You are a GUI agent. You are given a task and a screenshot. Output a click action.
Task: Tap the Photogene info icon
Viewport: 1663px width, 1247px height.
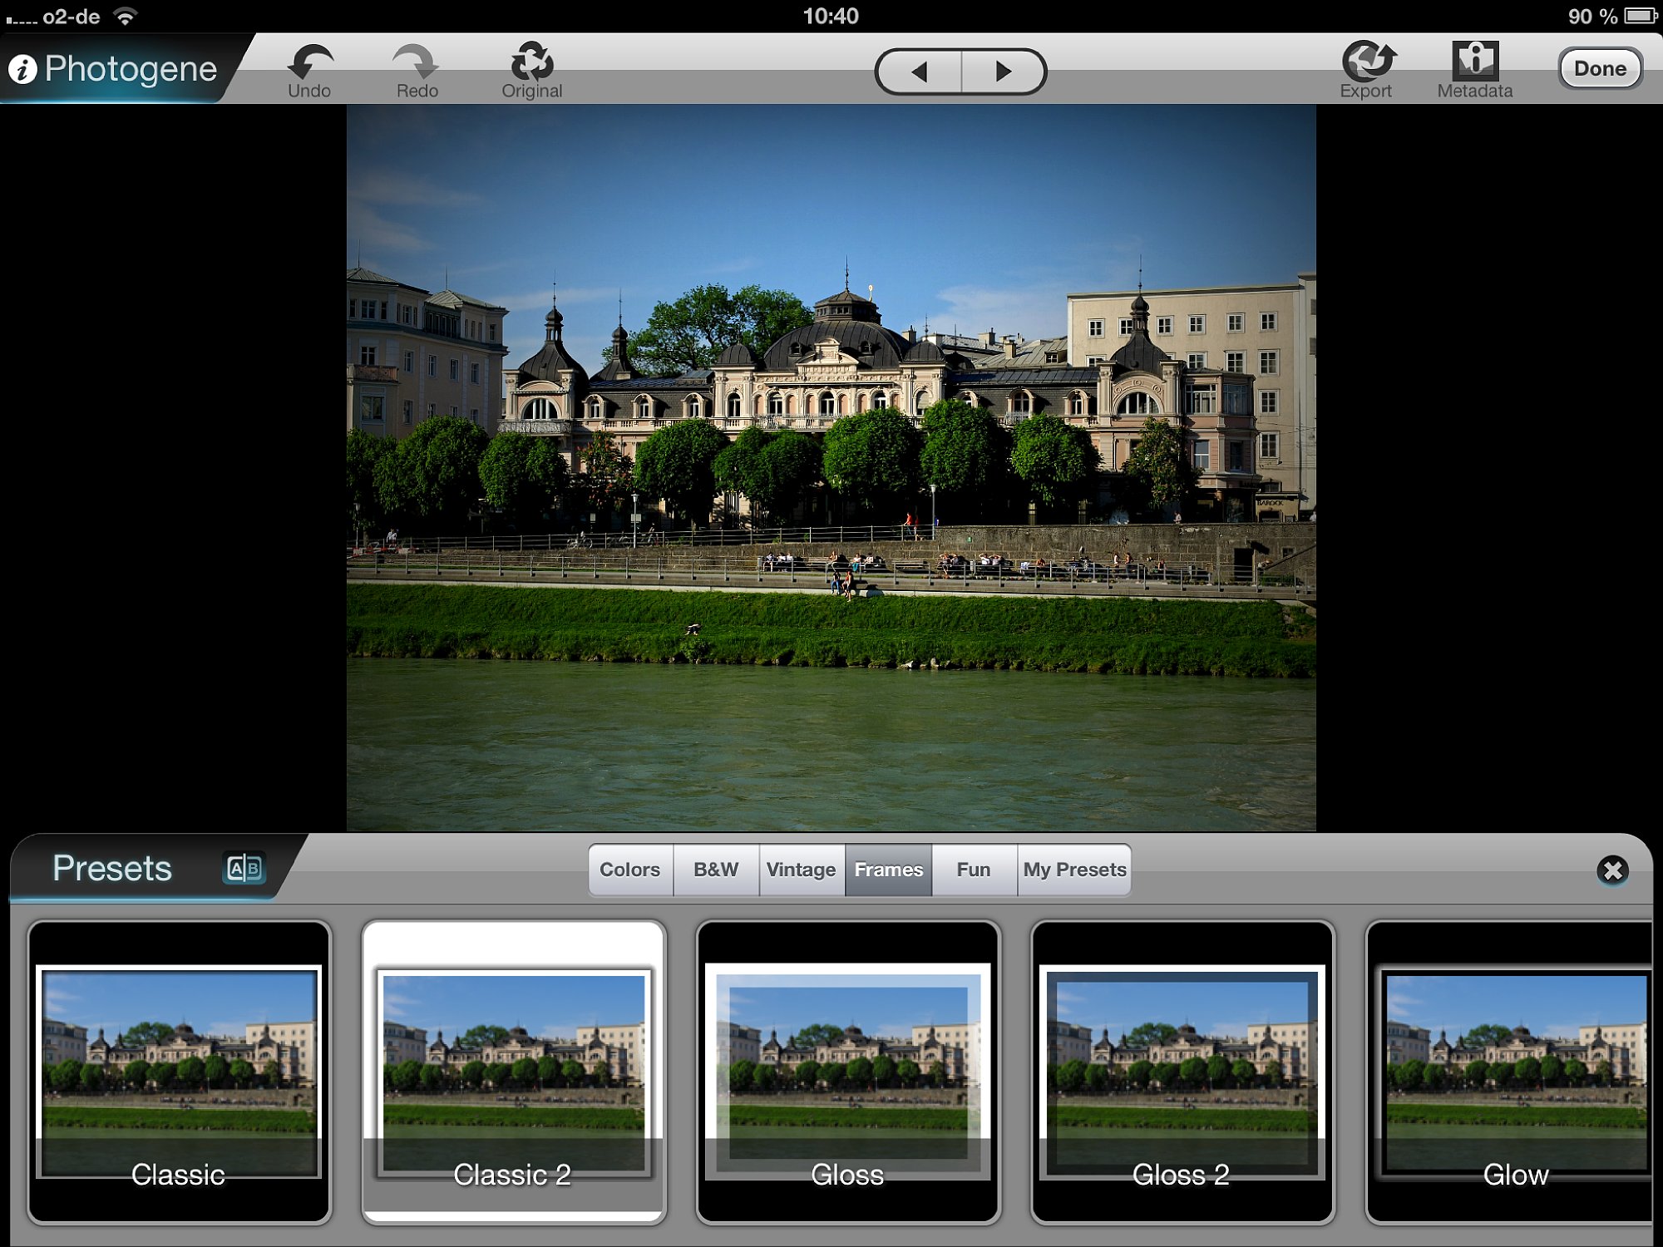(23, 70)
